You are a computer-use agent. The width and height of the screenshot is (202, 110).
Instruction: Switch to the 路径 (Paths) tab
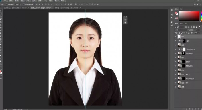186,24
